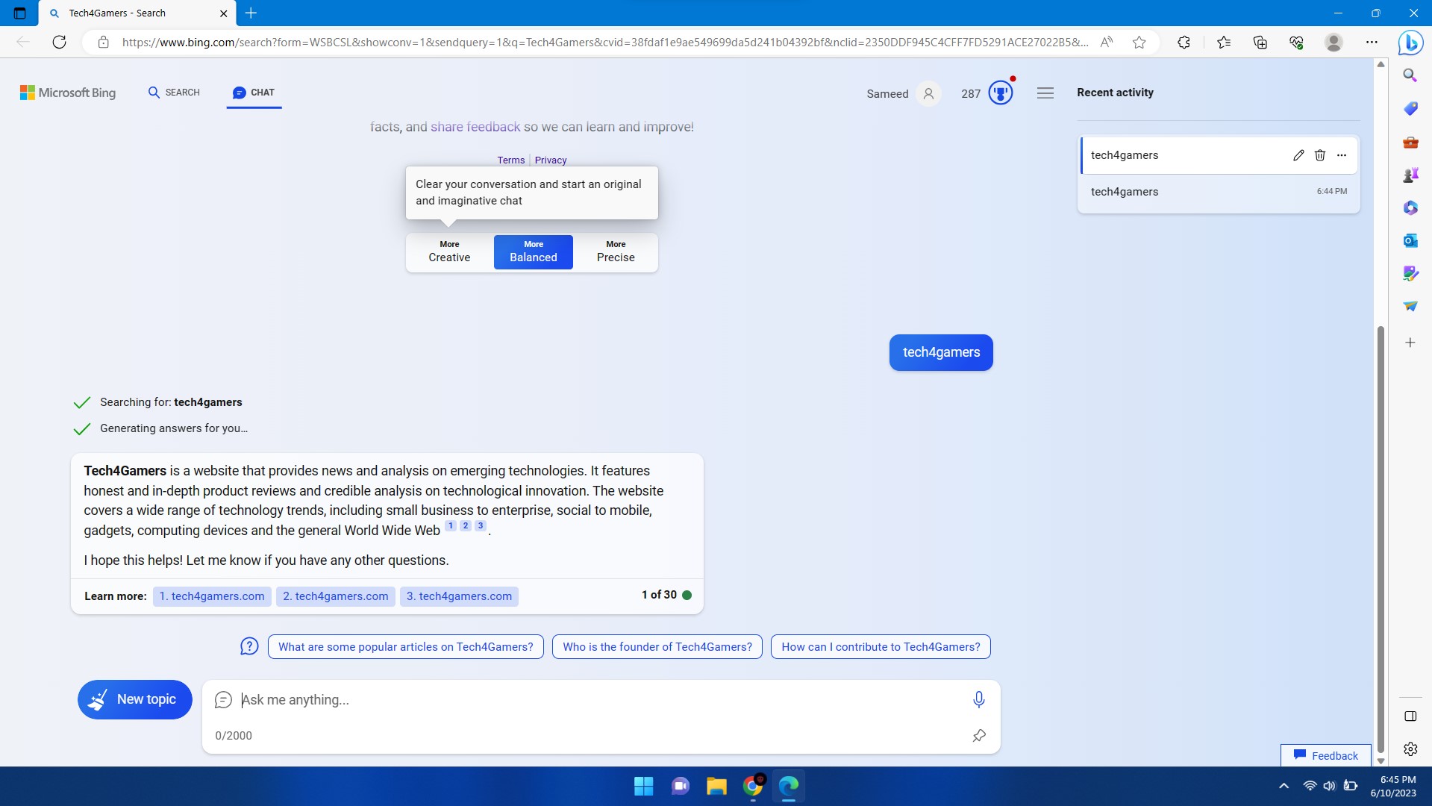Click the Bing Discover sidebar button

coord(1410,43)
